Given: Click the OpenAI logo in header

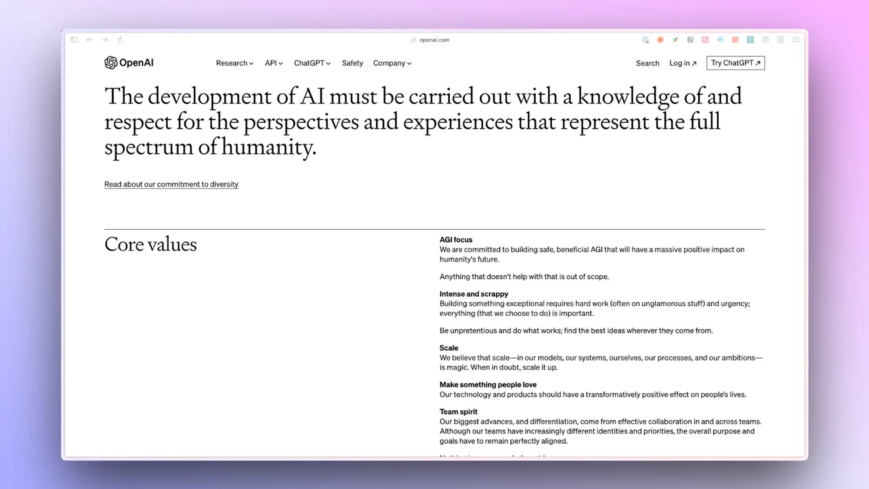Looking at the screenshot, I should (129, 63).
